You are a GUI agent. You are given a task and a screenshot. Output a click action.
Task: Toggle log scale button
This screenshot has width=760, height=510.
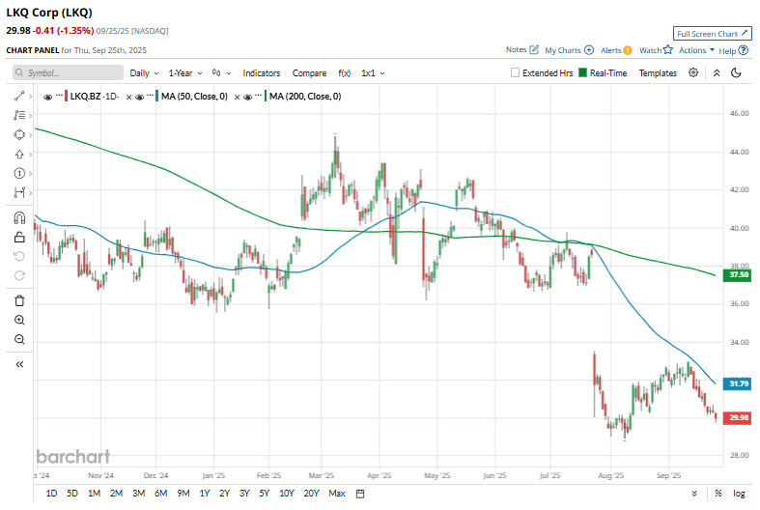pos(739,494)
